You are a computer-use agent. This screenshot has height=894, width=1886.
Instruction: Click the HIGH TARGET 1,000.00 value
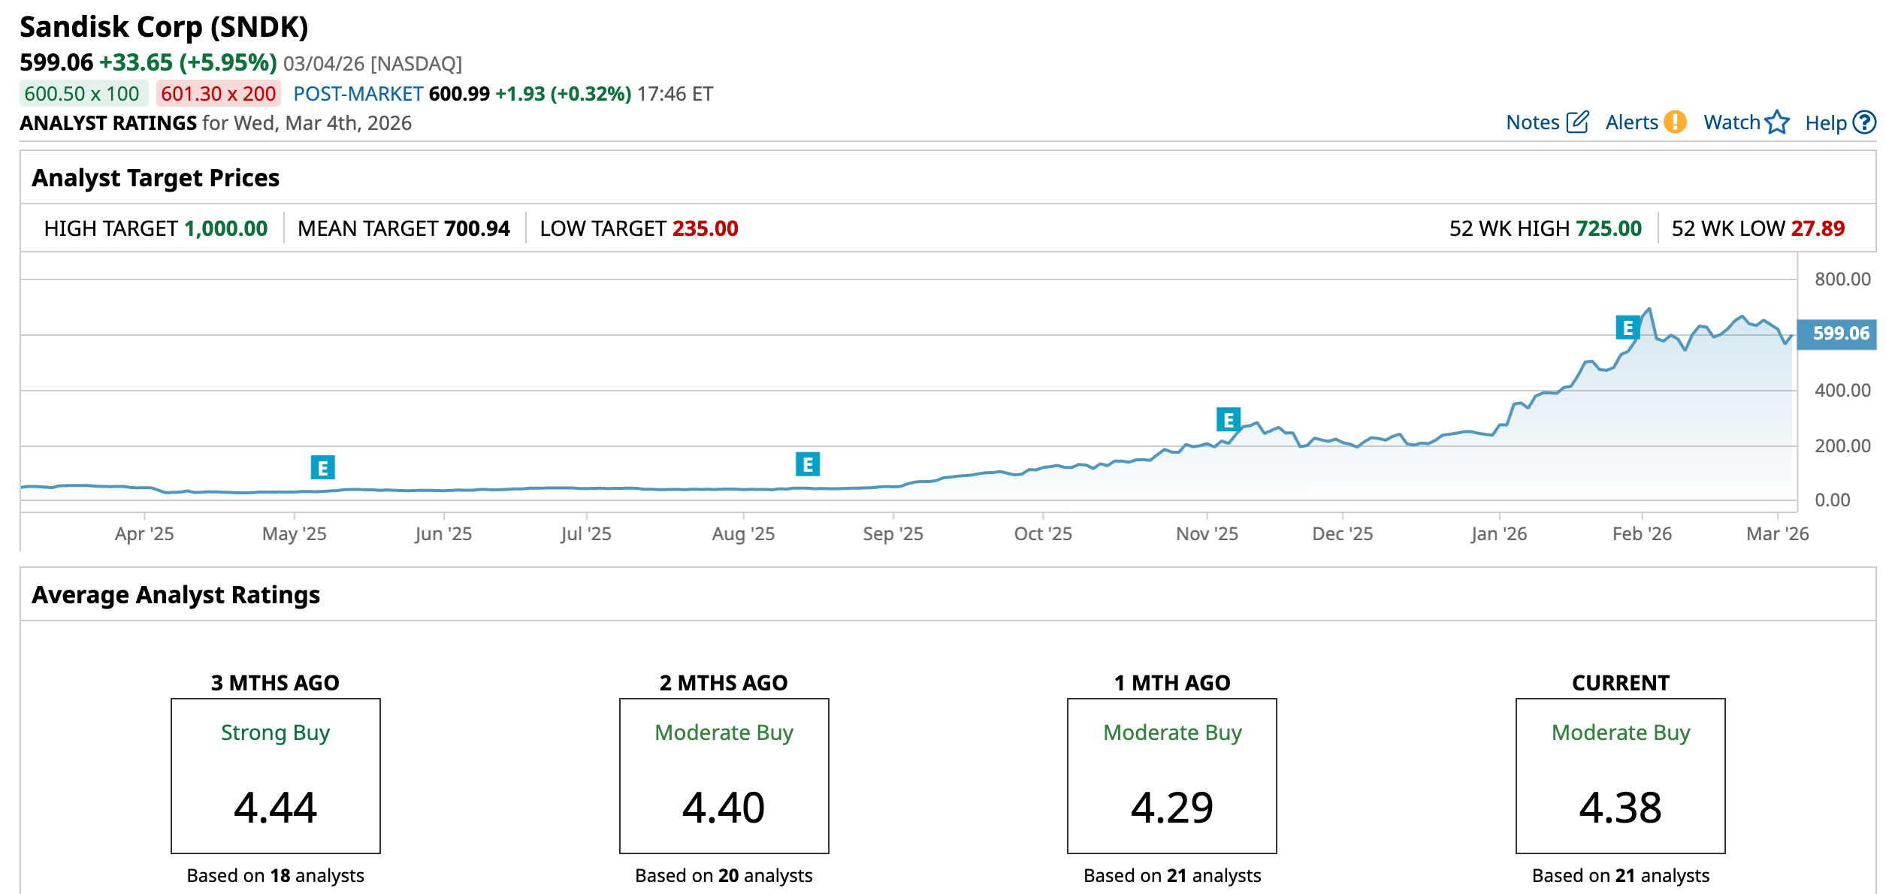(225, 228)
